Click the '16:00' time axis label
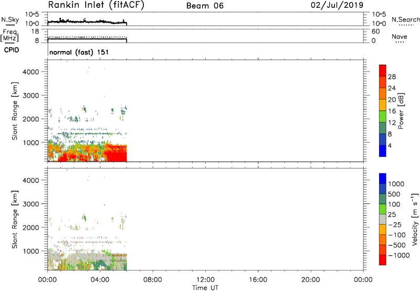420x291 pixels. 258,280
